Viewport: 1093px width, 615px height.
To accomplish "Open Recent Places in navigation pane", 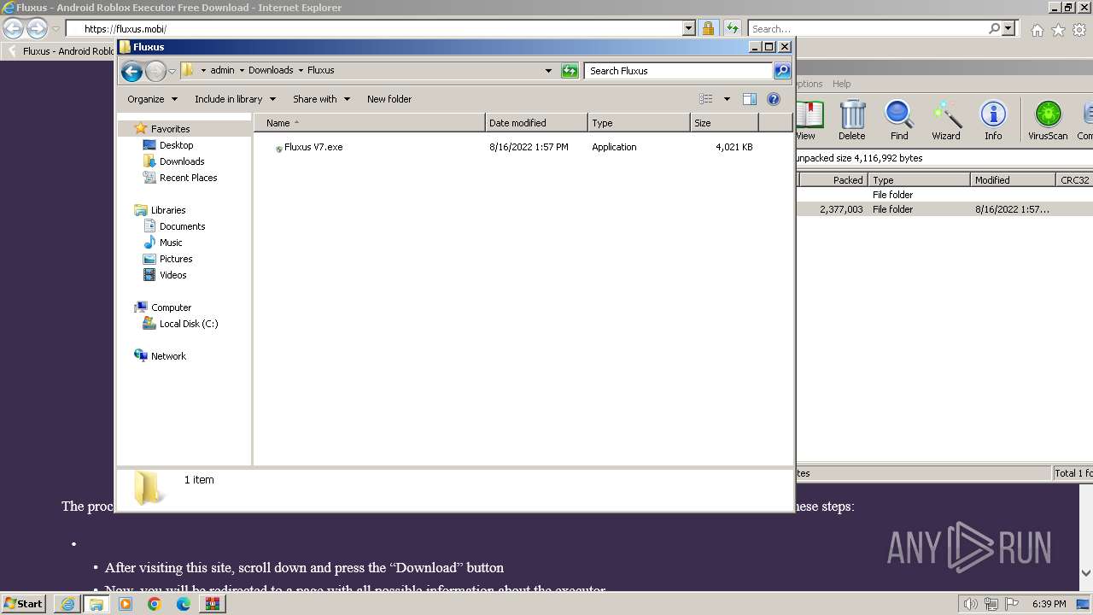I will point(188,178).
